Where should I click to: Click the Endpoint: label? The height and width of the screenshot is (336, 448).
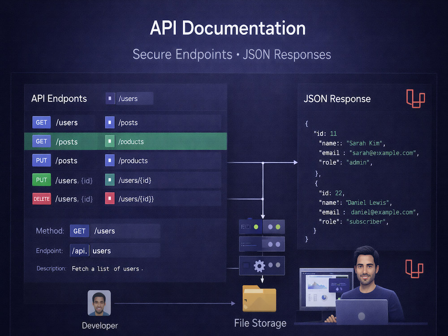pyautogui.click(x=49, y=251)
